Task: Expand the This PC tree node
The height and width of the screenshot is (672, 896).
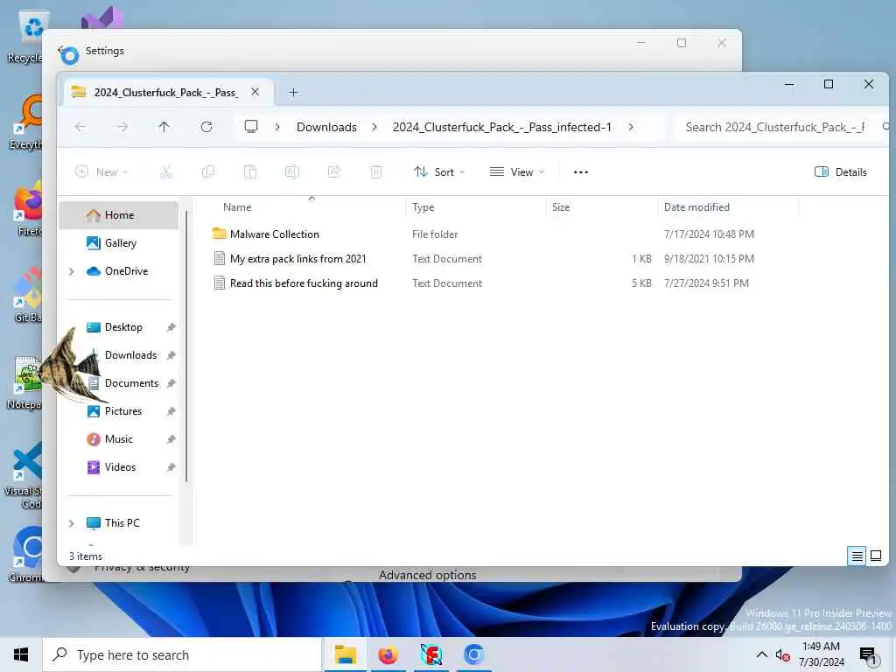Action: point(72,523)
